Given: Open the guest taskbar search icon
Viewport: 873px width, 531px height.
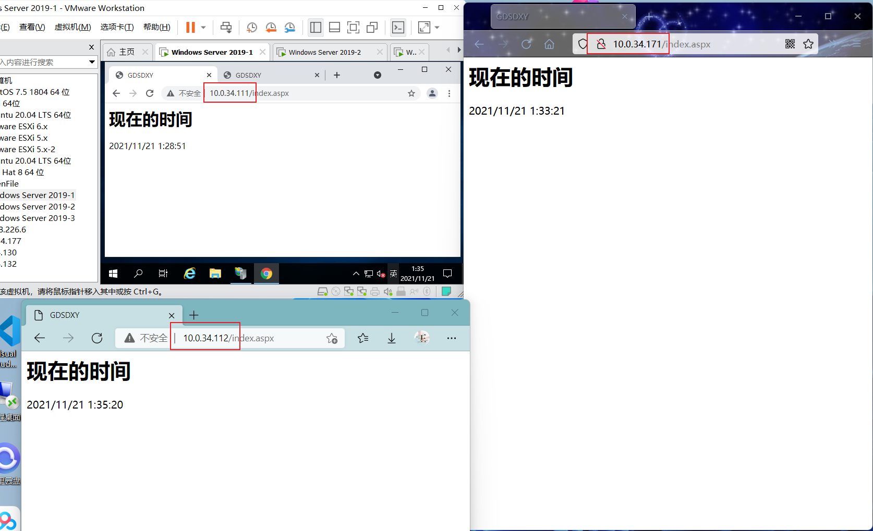Looking at the screenshot, I should (x=138, y=274).
